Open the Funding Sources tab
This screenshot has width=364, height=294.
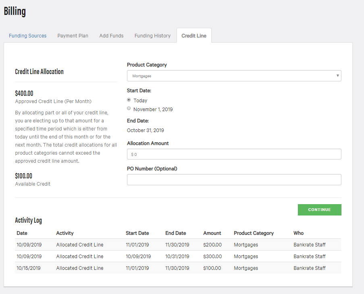click(28, 36)
